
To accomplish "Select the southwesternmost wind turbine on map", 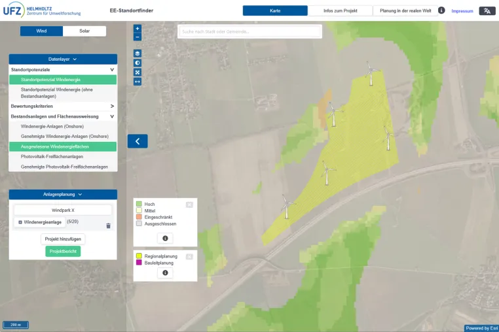I will click(x=287, y=207).
